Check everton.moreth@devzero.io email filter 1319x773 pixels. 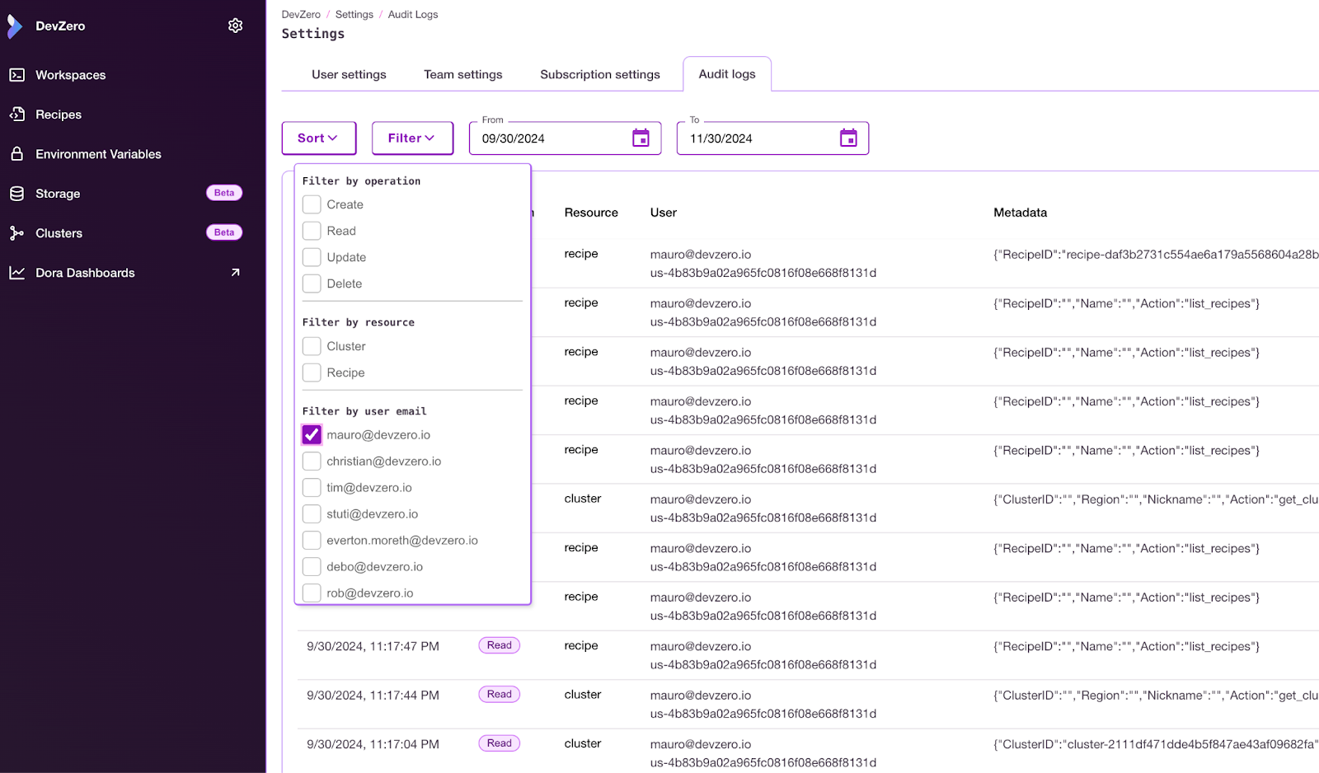312,540
